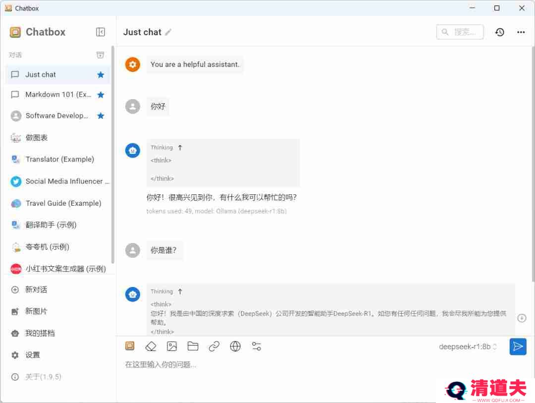This screenshot has width=535, height=403.
Task: Click the search input field
Action: coord(460,32)
